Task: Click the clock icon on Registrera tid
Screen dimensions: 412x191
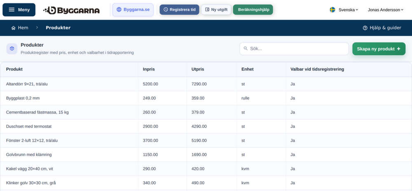Action: coord(166,10)
